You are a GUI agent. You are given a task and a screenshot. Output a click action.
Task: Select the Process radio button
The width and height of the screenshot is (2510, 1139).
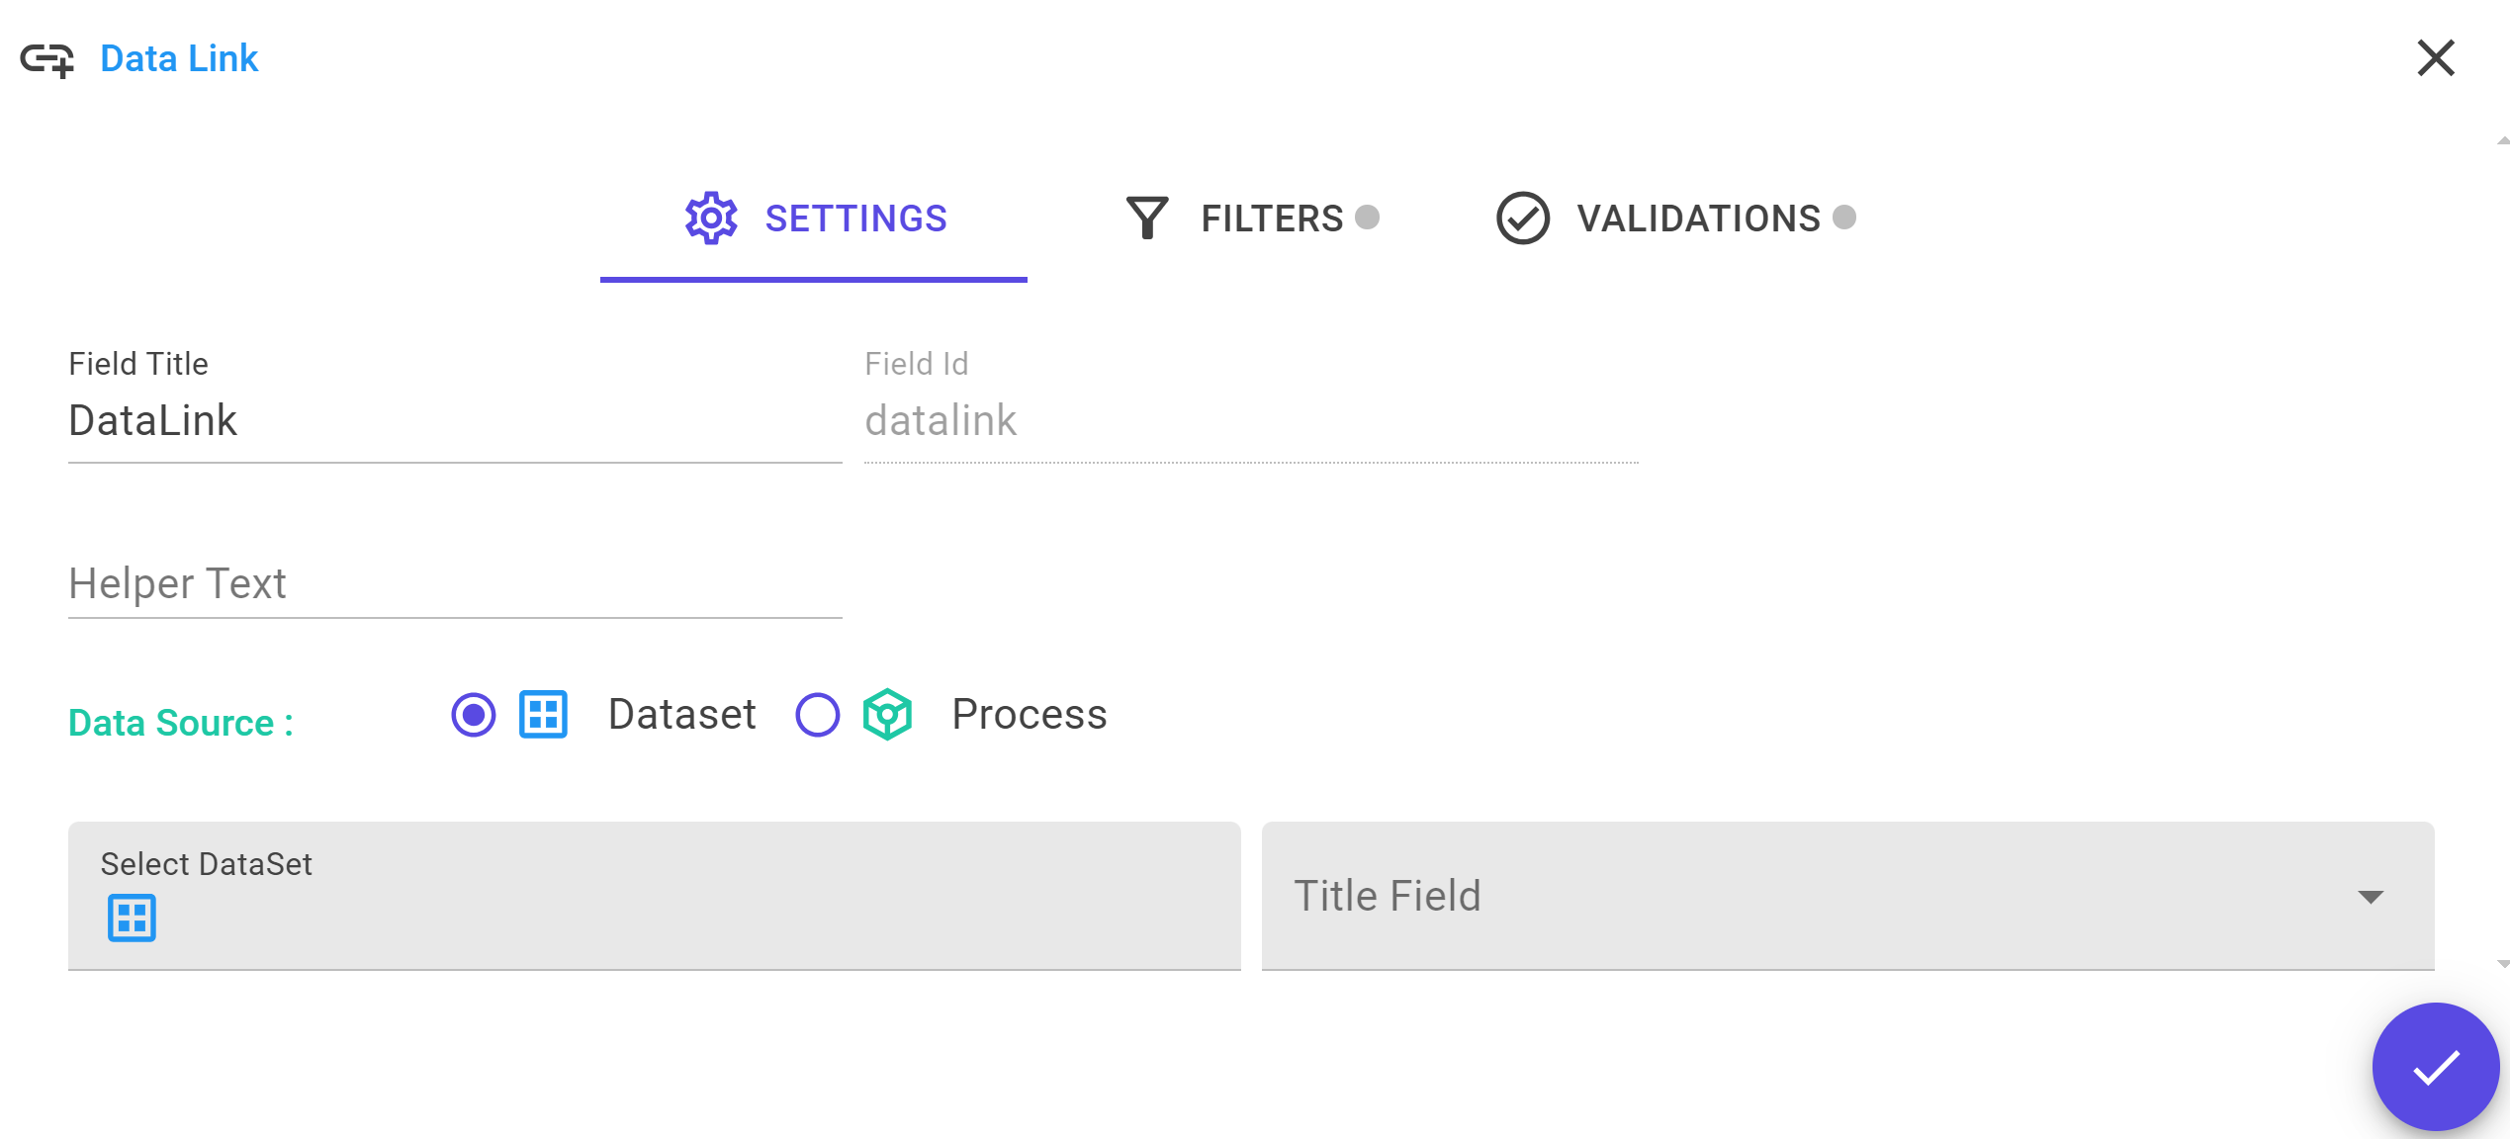818,715
